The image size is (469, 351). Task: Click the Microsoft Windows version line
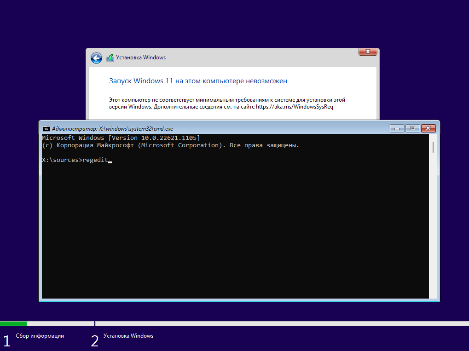[121, 138]
